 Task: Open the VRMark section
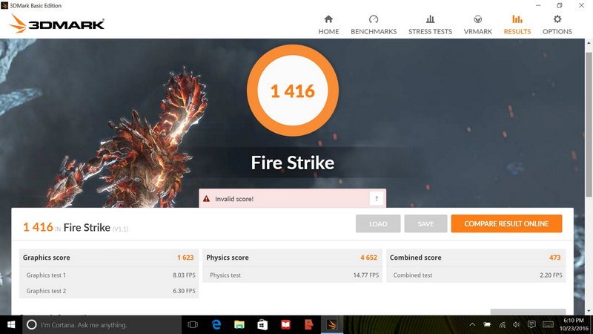478,24
